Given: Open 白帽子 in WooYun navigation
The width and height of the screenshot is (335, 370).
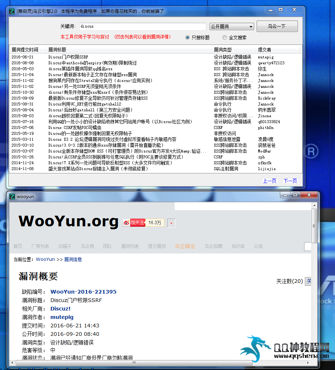Looking at the screenshot, I should (65, 246).
